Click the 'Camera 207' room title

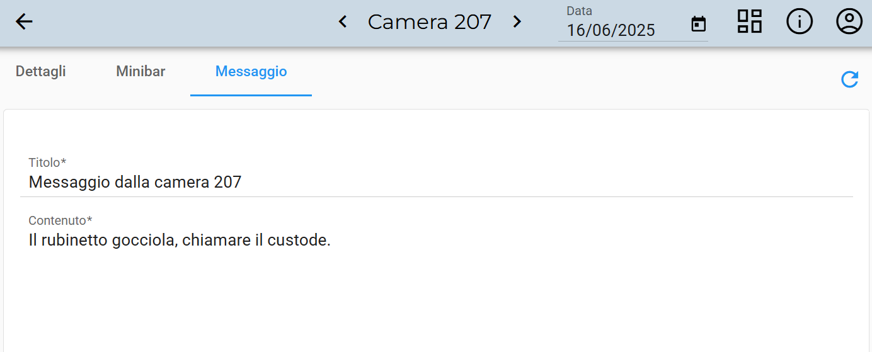pyautogui.click(x=429, y=22)
